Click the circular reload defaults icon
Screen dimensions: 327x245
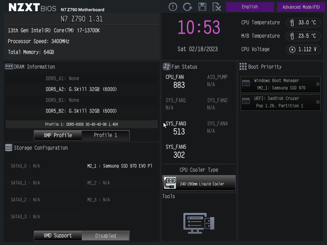click(x=187, y=7)
